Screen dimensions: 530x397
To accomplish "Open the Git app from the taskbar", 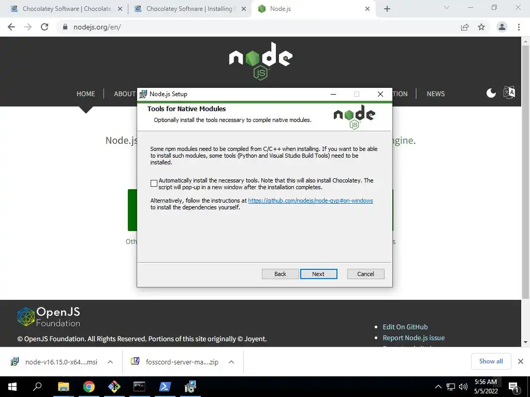I will [114, 387].
